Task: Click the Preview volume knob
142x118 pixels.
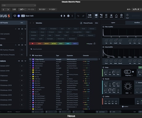Action: point(94,44)
